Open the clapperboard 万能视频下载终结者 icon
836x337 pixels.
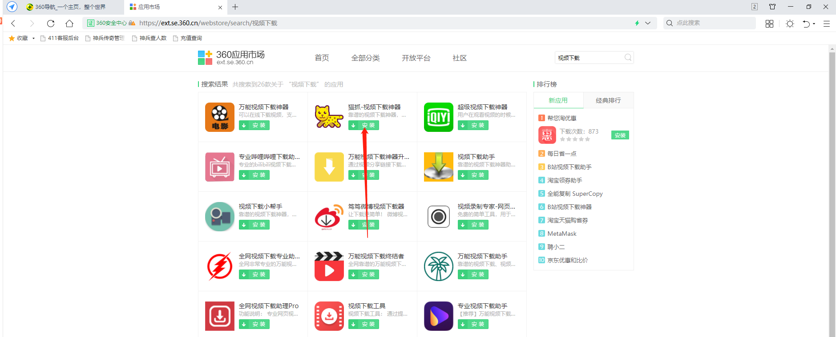pos(329,266)
